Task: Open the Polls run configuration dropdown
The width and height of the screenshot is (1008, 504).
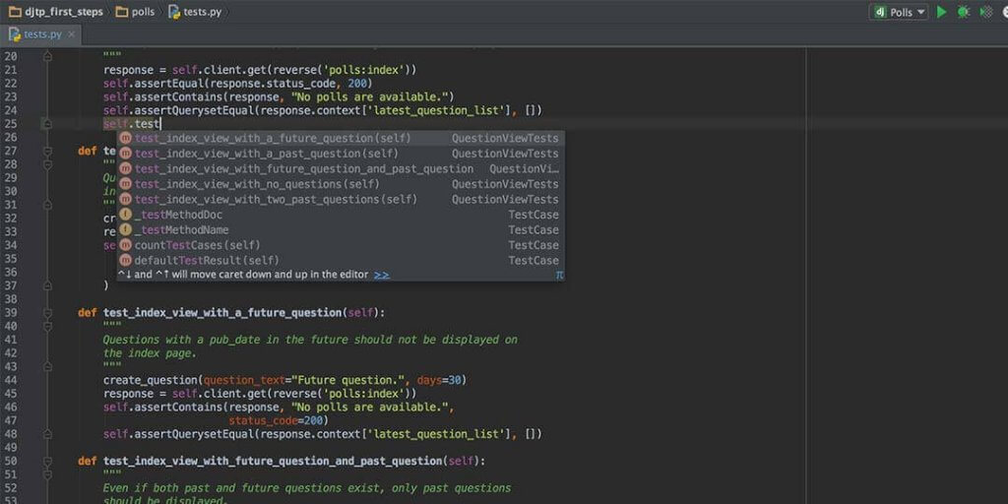Action: 899,12
